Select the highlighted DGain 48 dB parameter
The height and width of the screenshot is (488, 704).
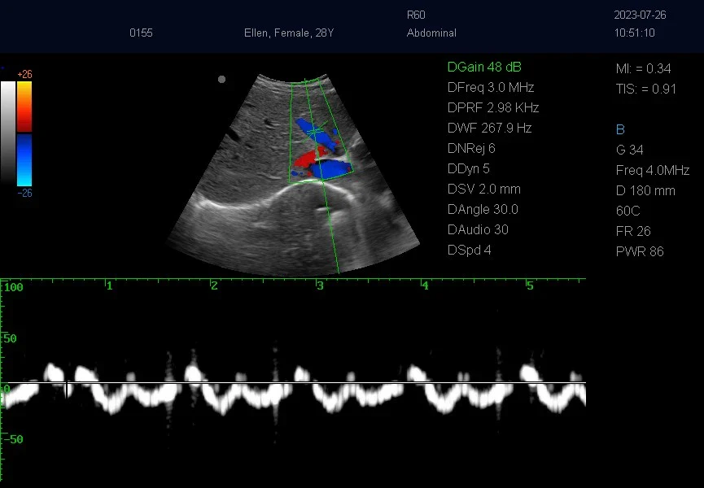coord(484,68)
